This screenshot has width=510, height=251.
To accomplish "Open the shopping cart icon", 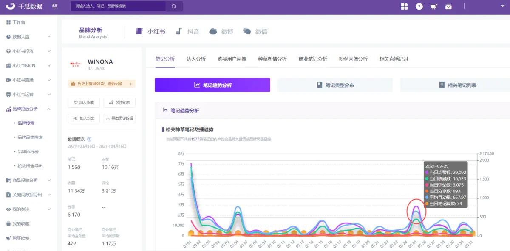I will coord(433,6).
